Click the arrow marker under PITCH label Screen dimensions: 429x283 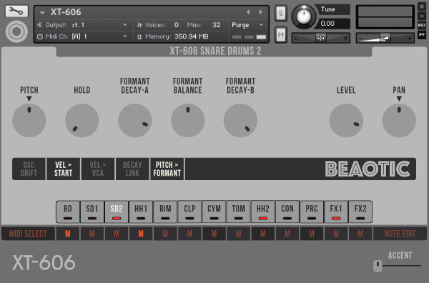tap(29, 99)
